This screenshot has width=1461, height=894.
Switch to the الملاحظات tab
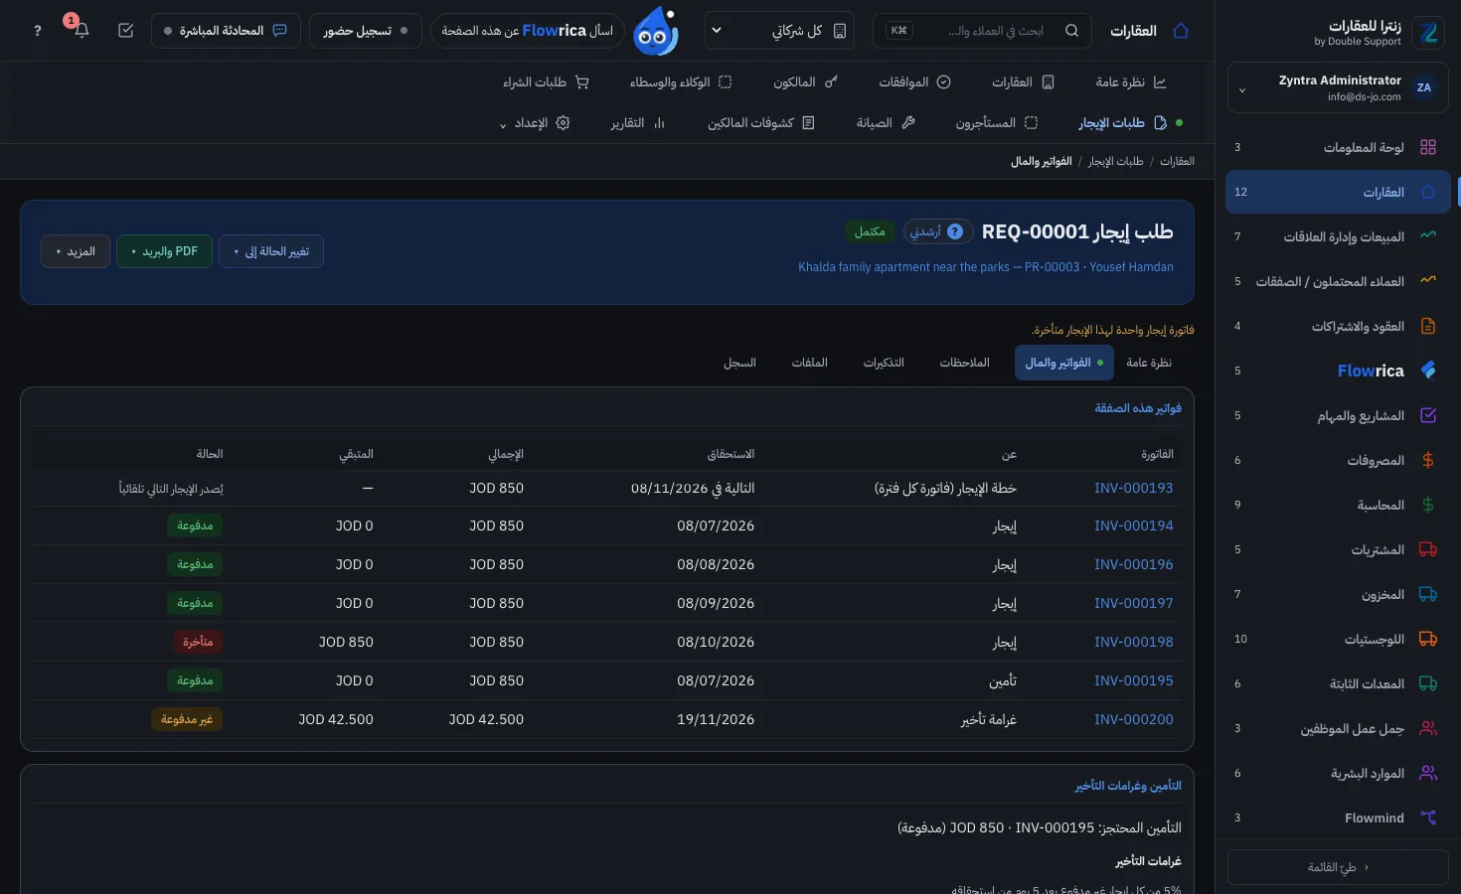(x=964, y=363)
